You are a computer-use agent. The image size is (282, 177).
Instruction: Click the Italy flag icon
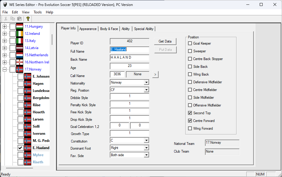(20, 41)
